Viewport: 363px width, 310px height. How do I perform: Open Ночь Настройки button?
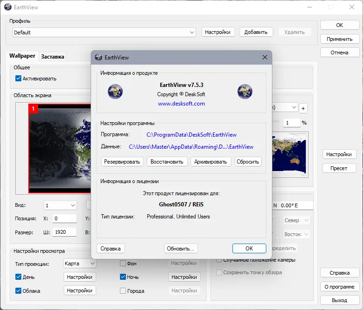tap(184, 277)
